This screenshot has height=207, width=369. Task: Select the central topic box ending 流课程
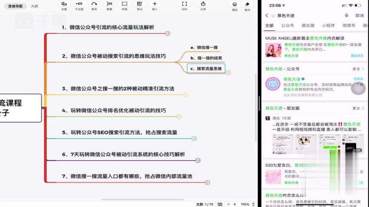(x=20, y=108)
